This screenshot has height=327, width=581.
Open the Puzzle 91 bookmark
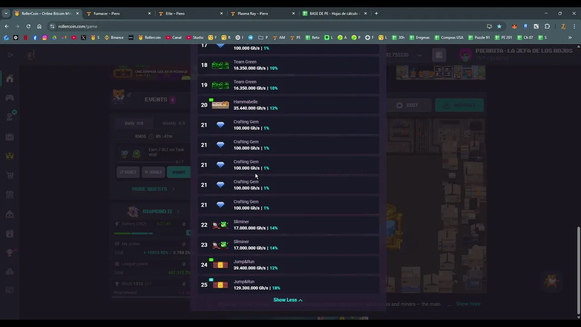coord(478,38)
